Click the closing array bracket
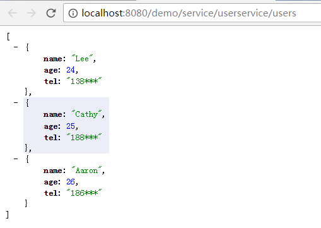Image resolution: width=321 pixels, height=228 pixels. tap(8, 215)
